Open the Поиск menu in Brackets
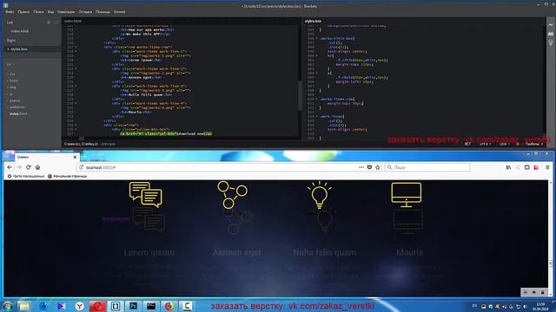This screenshot has width=556, height=312. coord(38,12)
